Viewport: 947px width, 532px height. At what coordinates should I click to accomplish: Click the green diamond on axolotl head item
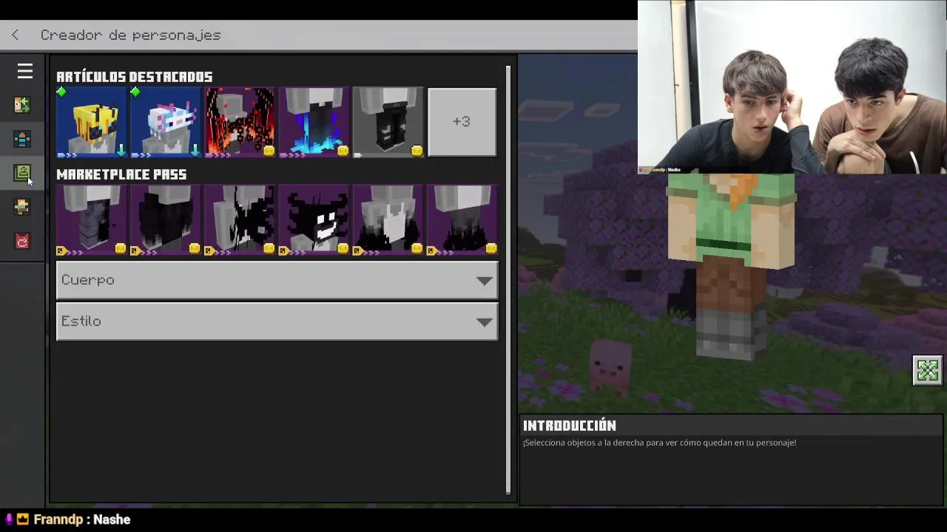click(135, 92)
